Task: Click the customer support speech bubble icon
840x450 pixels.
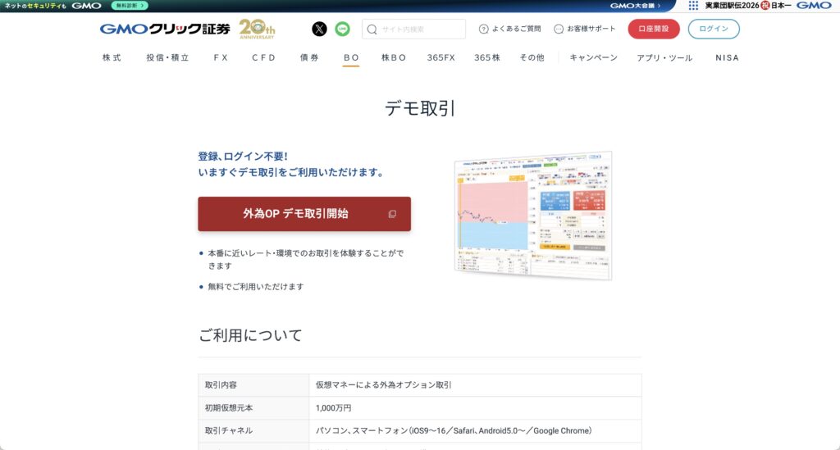Action: pos(559,29)
